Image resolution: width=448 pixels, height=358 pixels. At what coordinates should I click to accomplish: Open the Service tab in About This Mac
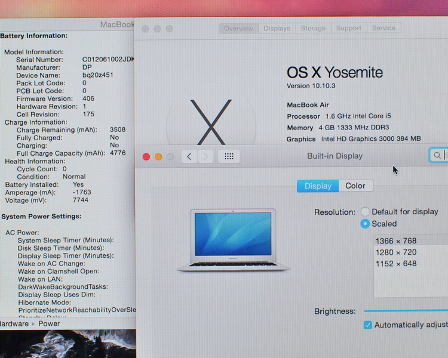(383, 28)
